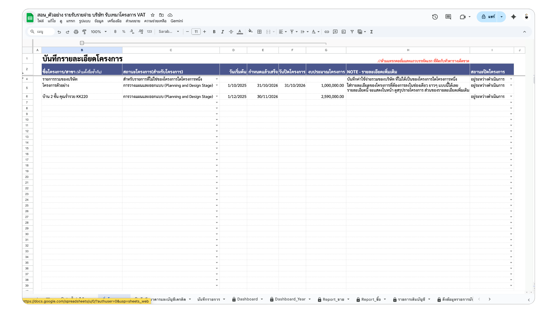Screen dimensions: 557x313
Task: Decrease font size with minus button
Action: [x=187, y=32]
